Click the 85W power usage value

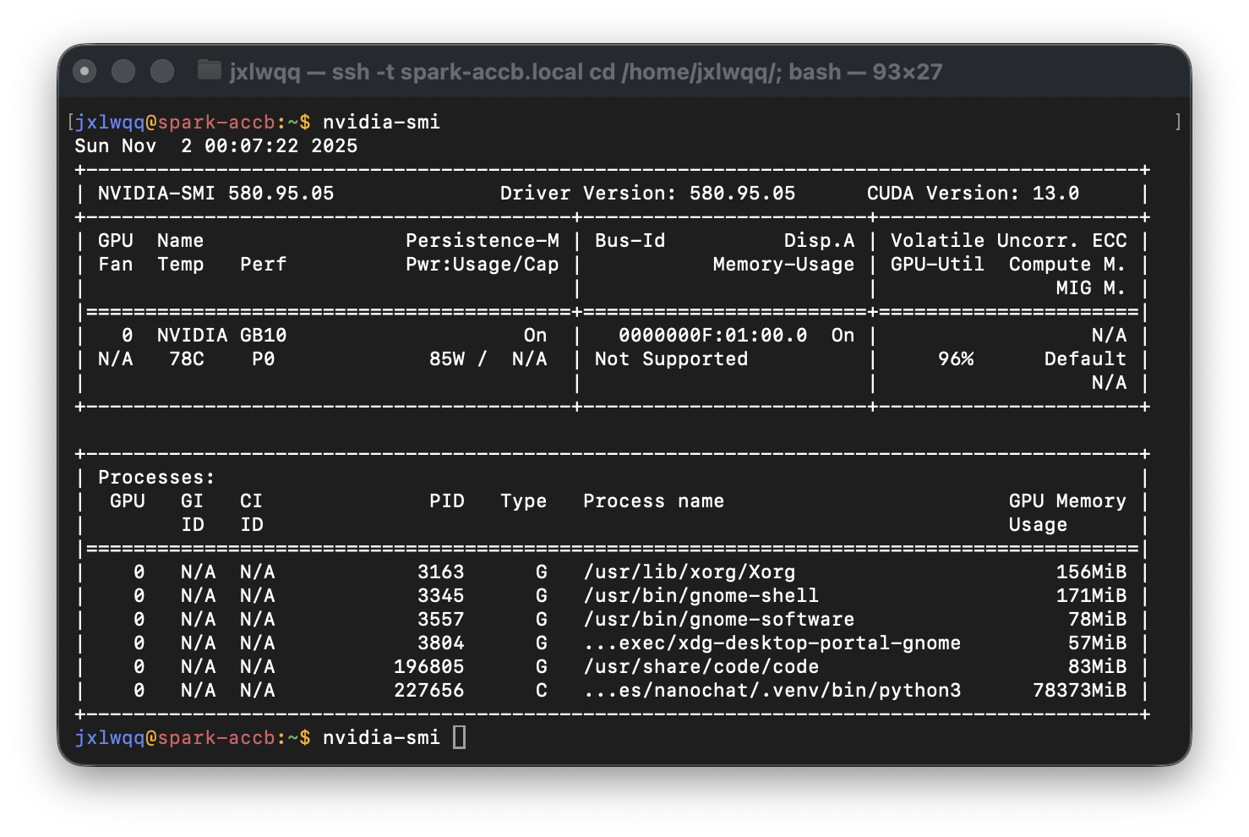(447, 358)
